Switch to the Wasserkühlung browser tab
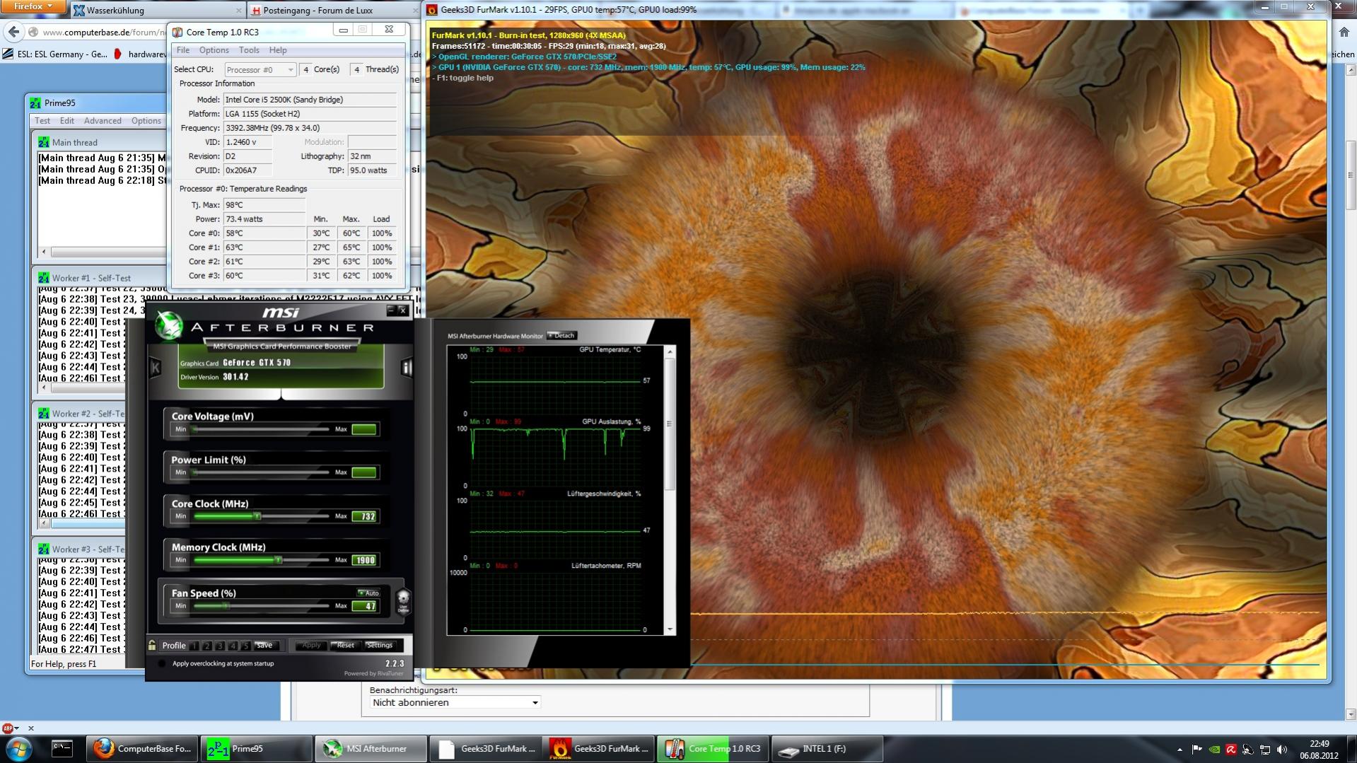 click(157, 10)
